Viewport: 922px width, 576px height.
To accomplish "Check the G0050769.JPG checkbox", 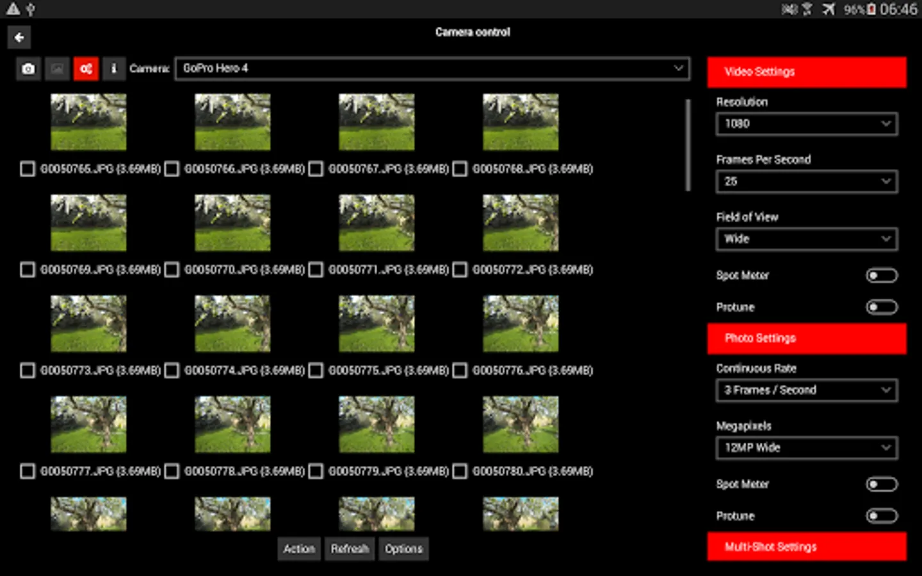I will click(x=28, y=269).
